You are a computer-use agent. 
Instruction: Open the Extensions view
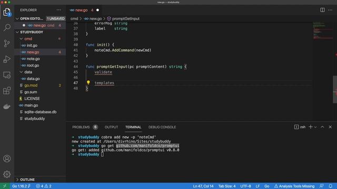[x=7, y=91]
